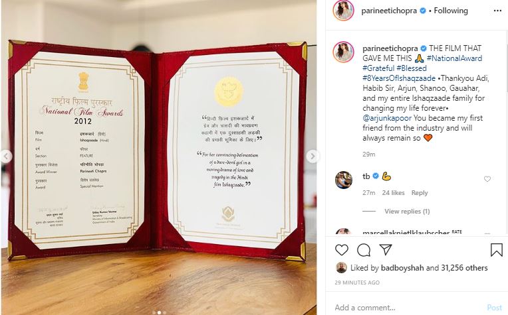The width and height of the screenshot is (508, 315).
Task: Toggle the Following status button
Action: [451, 11]
